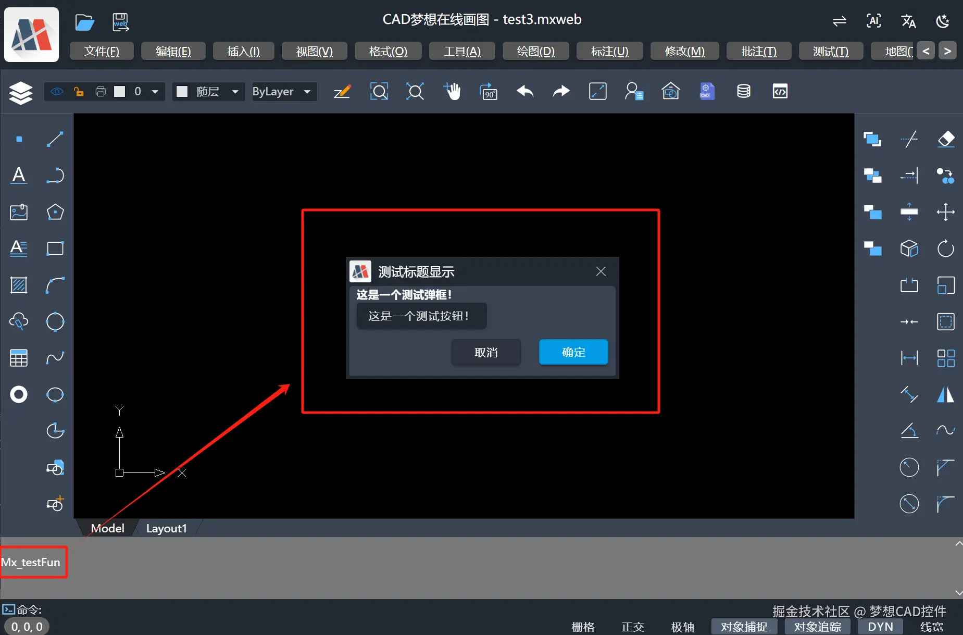Open the 编辑(E) menu
This screenshot has height=635, width=963.
pos(173,51)
